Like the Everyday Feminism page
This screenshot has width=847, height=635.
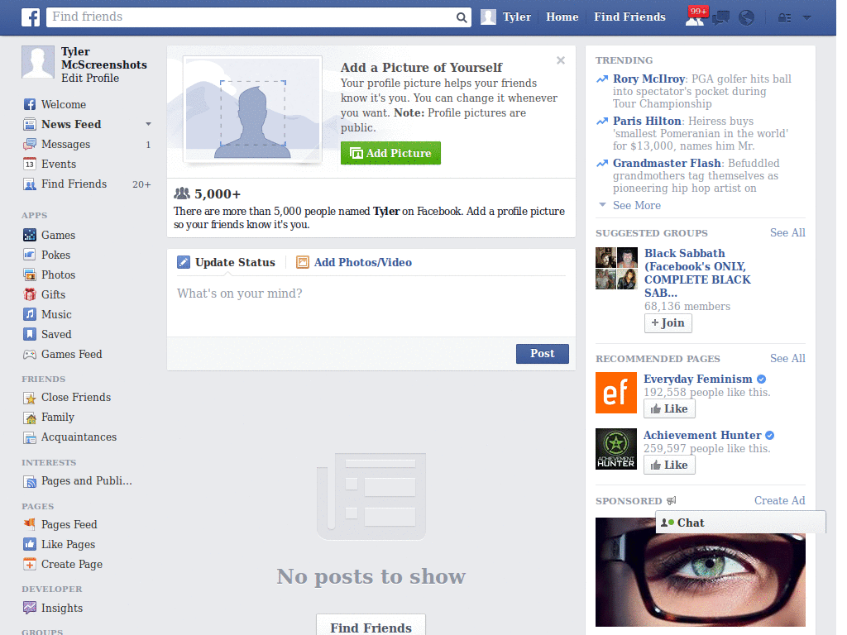click(x=669, y=408)
